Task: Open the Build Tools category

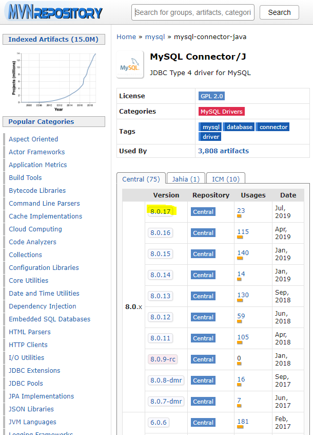Action: click(25, 177)
